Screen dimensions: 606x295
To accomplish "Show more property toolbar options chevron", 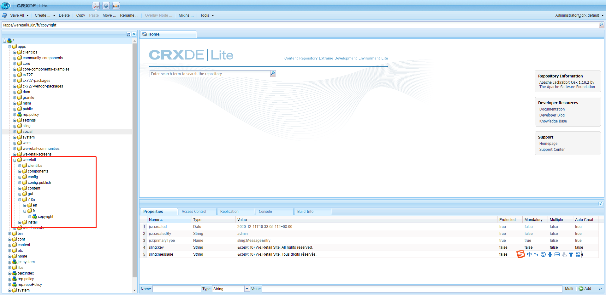I will [x=600, y=289].
